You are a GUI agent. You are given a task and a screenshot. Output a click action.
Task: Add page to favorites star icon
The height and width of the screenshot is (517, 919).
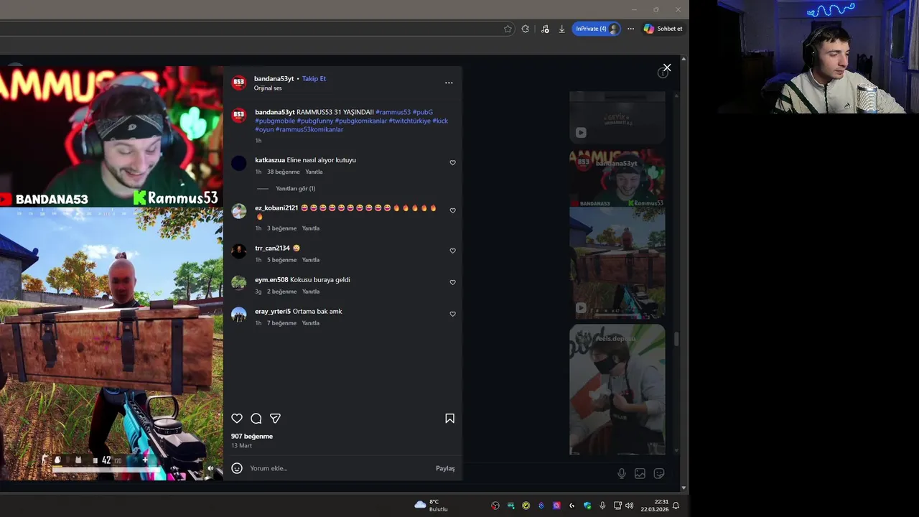(508, 29)
